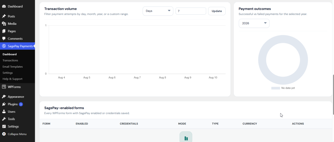Open SagePay Settings submenu link
The height and width of the screenshot is (142, 334).
coord(8,73)
